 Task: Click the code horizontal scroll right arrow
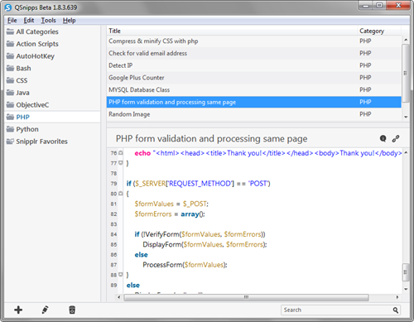pyautogui.click(x=397, y=297)
